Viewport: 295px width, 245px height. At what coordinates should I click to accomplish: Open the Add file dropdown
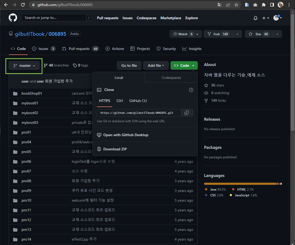point(156,65)
